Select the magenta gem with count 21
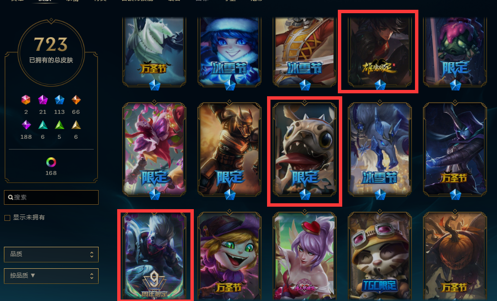This screenshot has width=497, height=301. (x=43, y=100)
